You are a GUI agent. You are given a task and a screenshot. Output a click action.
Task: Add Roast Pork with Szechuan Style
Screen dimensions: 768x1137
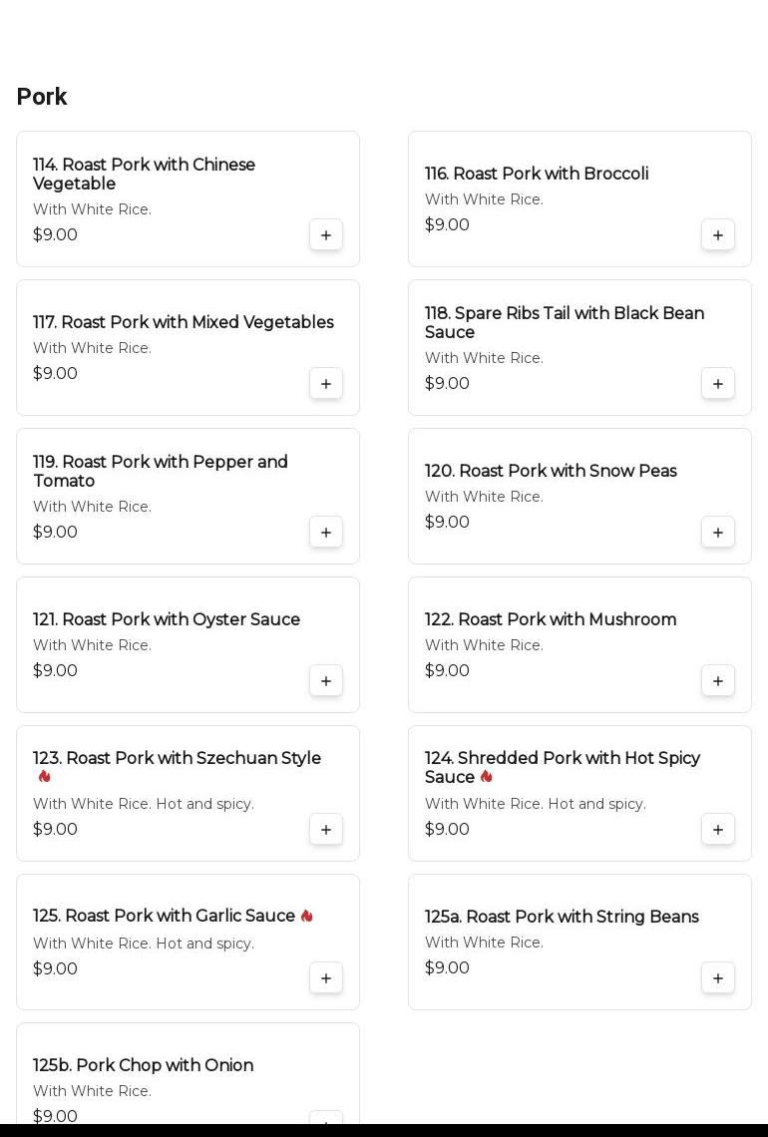coord(326,830)
